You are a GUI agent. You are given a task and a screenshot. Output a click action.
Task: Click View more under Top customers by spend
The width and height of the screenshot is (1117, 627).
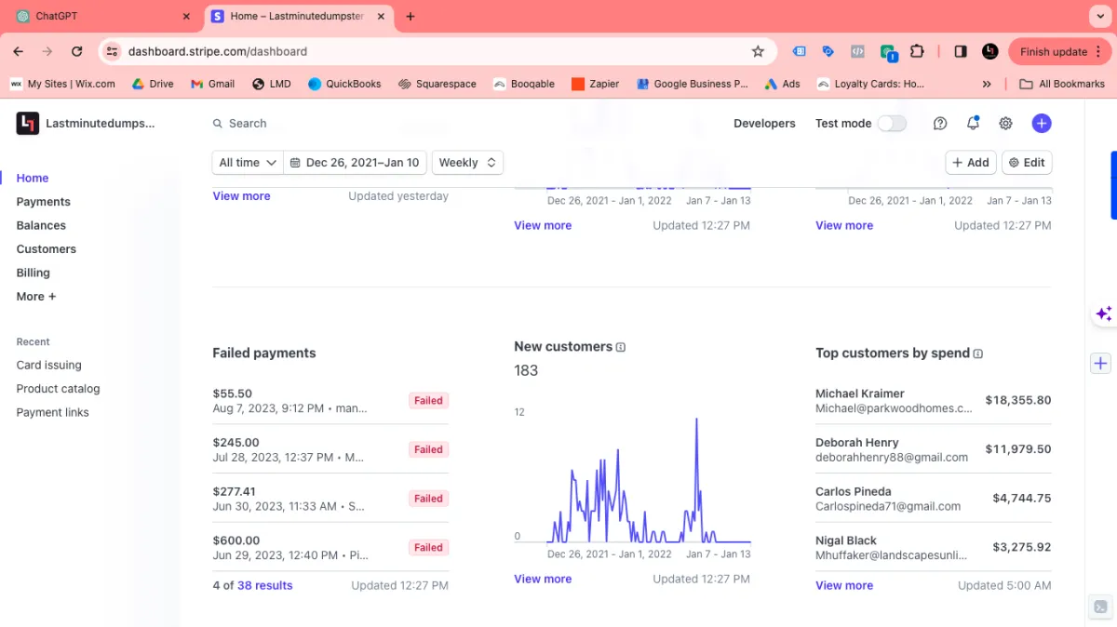click(x=844, y=586)
